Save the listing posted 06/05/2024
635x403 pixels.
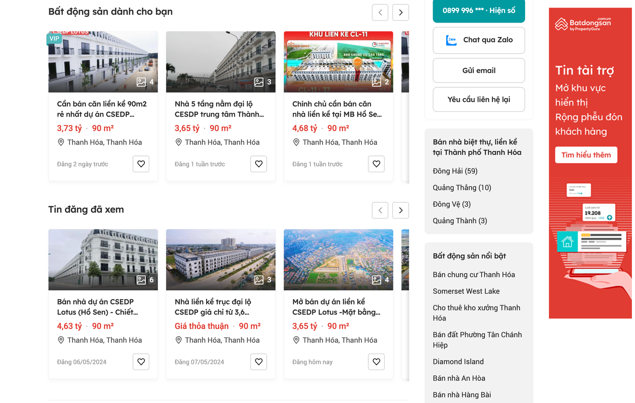click(141, 362)
